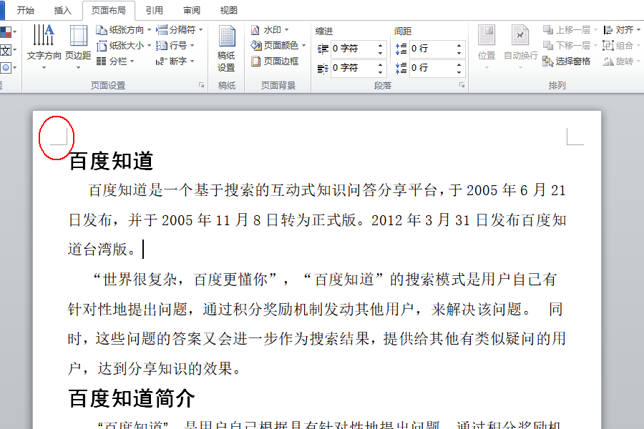Expand the 页面颜色 dropdown arrow
The width and height of the screenshot is (644, 429).
[x=304, y=46]
